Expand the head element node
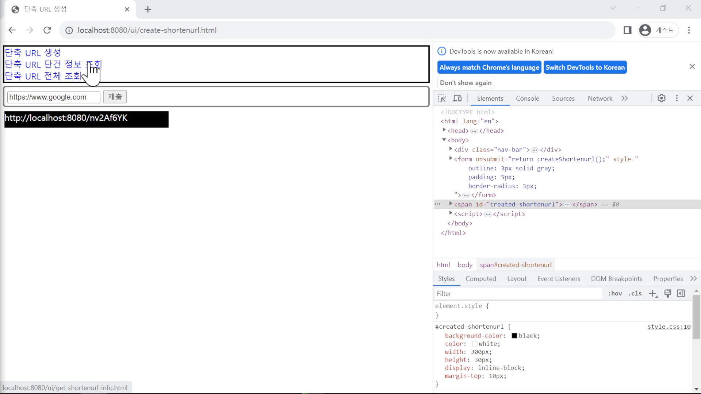701x394 pixels. 444,130
